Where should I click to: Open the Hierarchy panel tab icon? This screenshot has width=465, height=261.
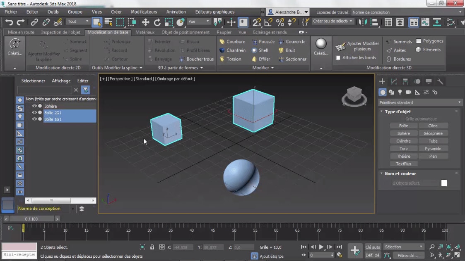(405, 81)
